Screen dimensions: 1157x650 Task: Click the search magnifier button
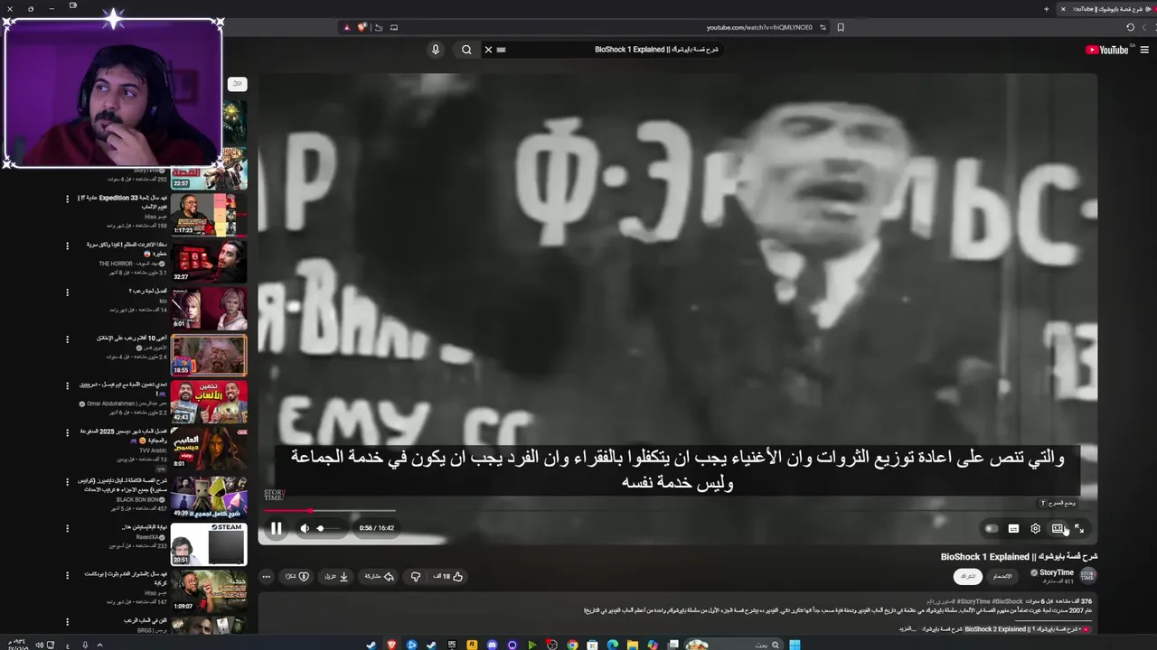(x=466, y=50)
